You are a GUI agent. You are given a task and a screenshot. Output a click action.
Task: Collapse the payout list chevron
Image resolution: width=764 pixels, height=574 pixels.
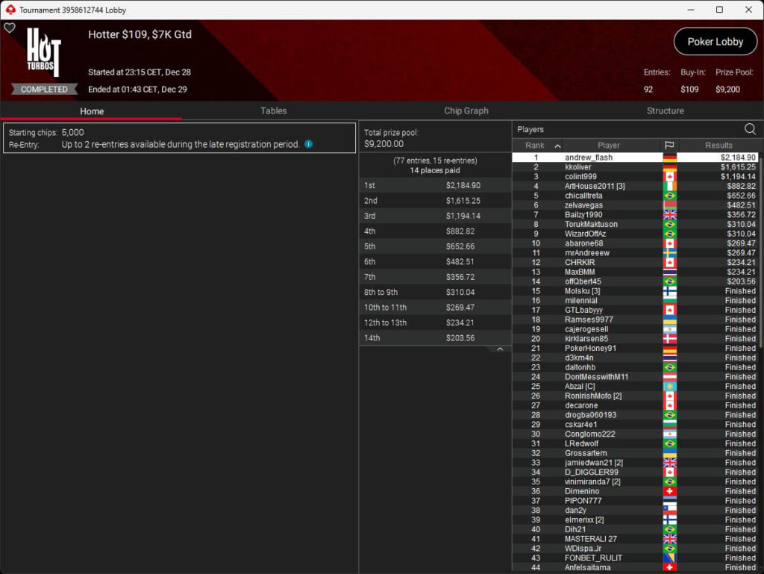tap(500, 349)
